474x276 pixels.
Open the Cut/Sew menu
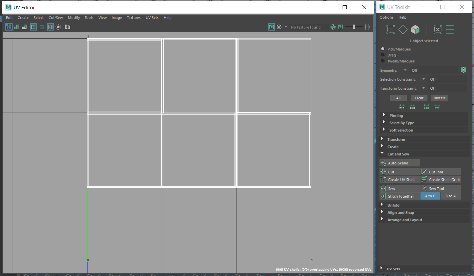[56, 18]
